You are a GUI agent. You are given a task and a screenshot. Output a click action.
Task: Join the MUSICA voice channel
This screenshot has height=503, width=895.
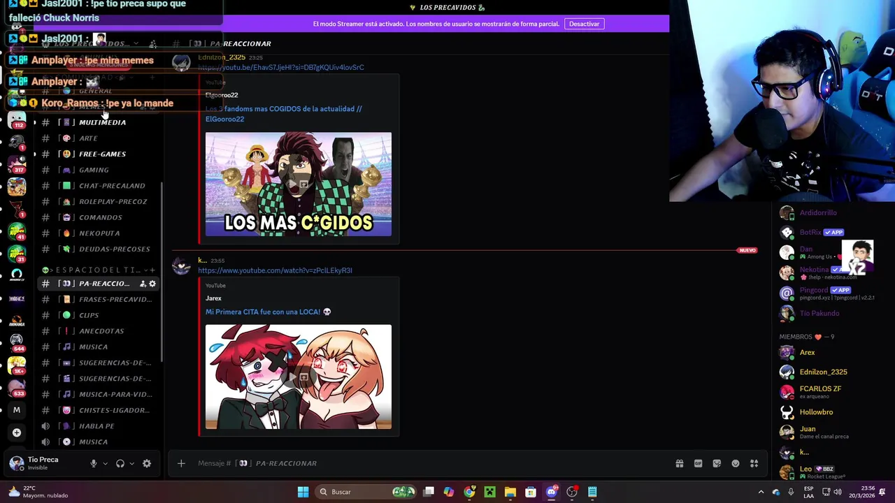coord(98,442)
